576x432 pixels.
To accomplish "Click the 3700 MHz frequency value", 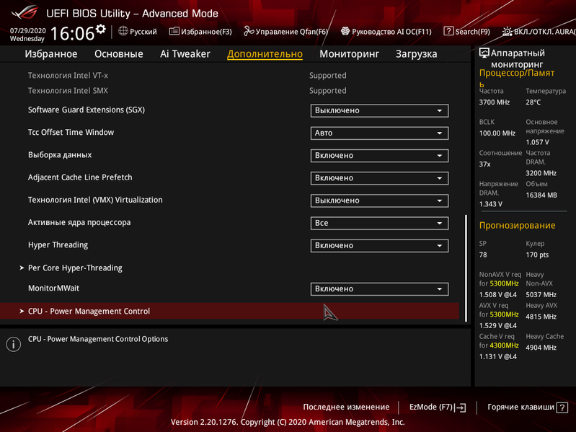I will pyautogui.click(x=494, y=102).
